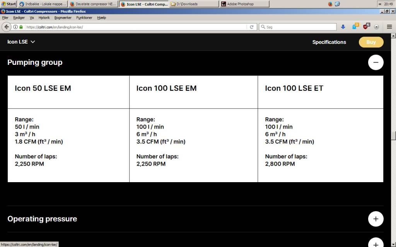
Task: Click "6 m³ / h" under Icon 100 LSE ET
Action: [x=275, y=134]
